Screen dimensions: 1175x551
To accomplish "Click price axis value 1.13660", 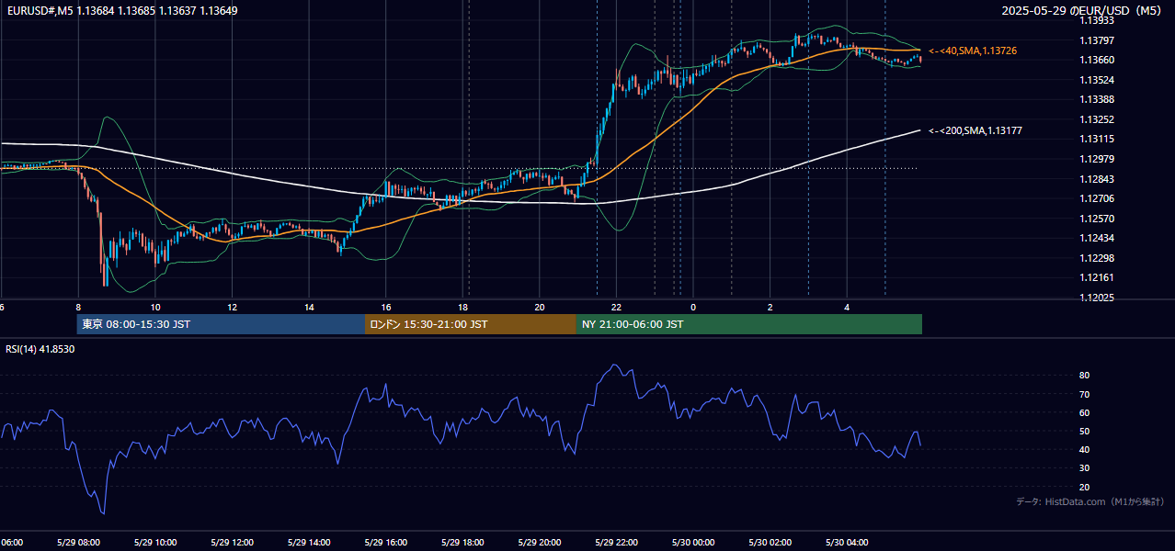I will click(1096, 60).
